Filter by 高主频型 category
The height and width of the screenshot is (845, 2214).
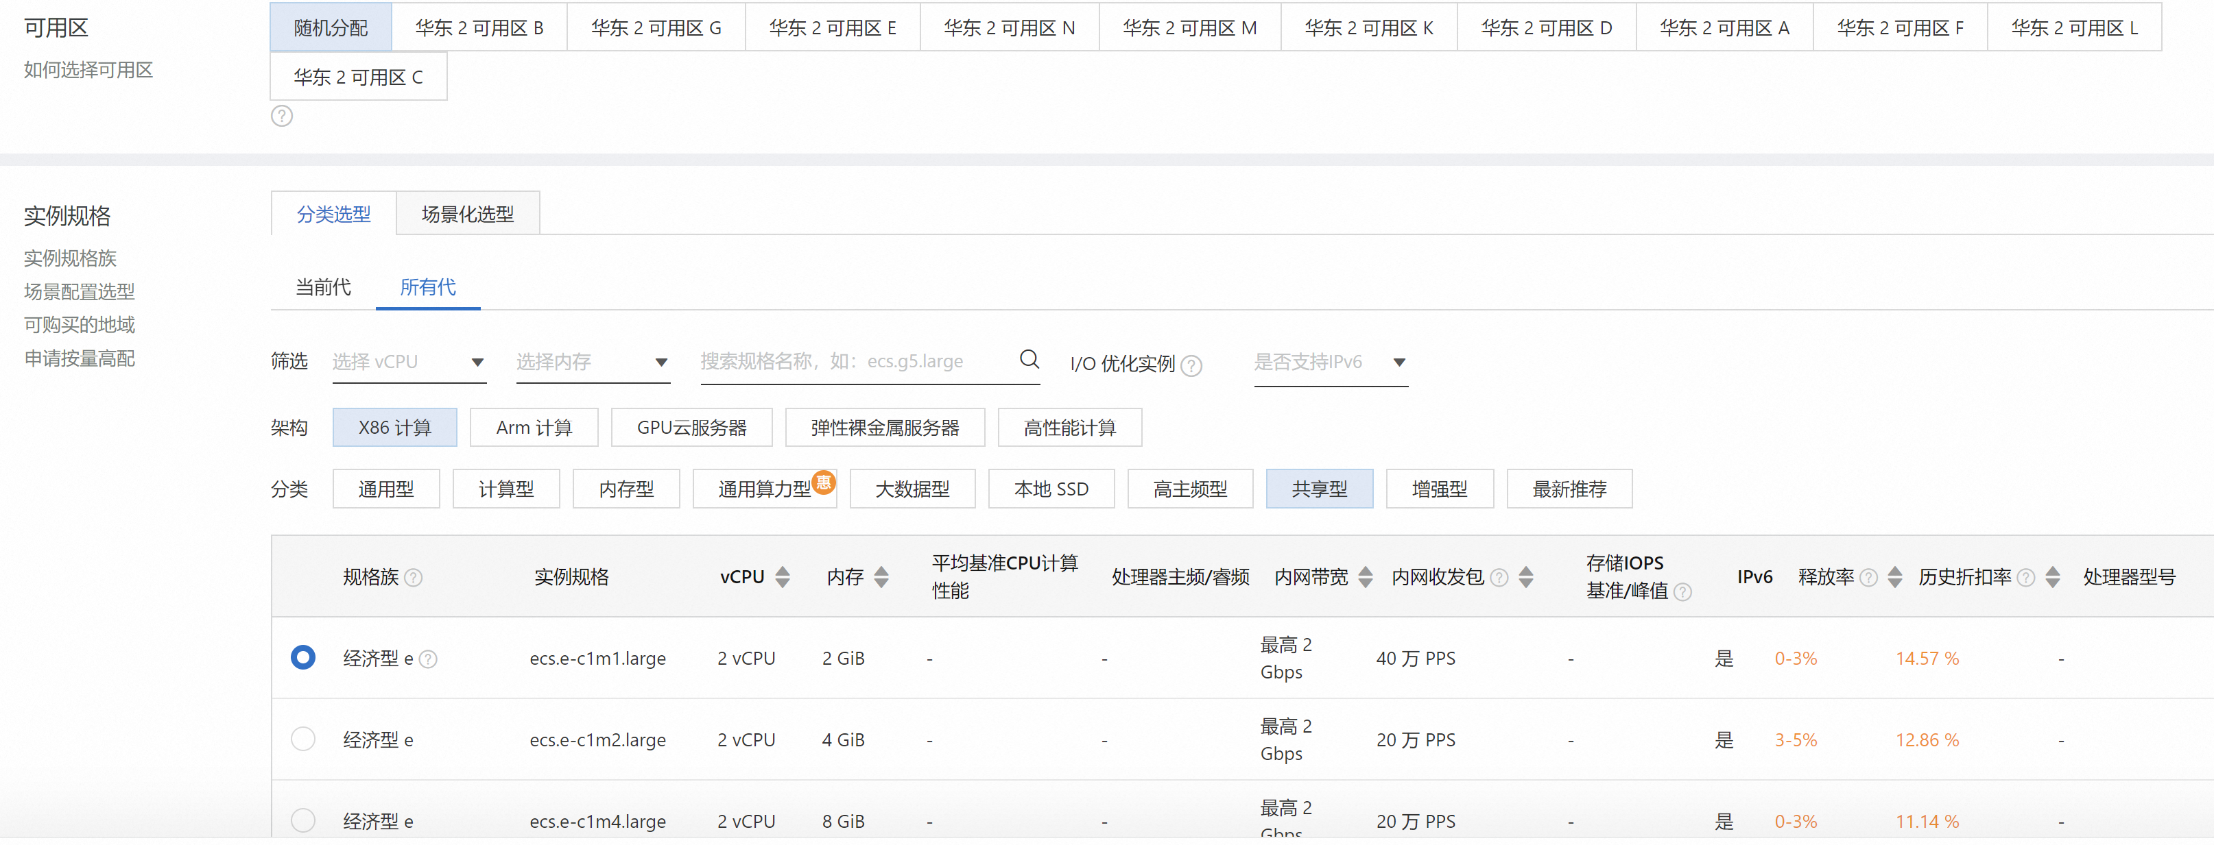click(1191, 489)
